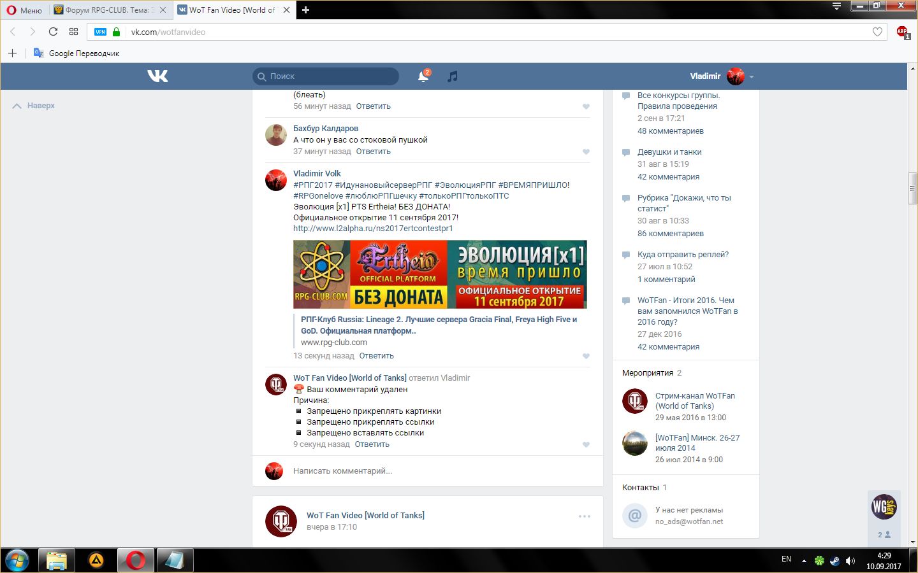
Task: Open WoT Fan Video post author
Action: pyautogui.click(x=365, y=515)
